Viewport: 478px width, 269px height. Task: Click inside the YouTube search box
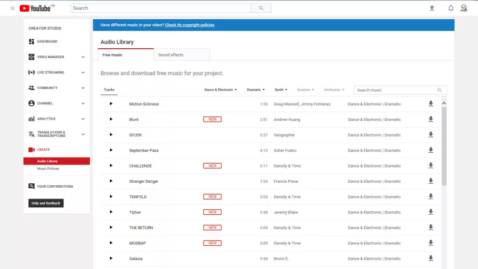click(x=161, y=8)
